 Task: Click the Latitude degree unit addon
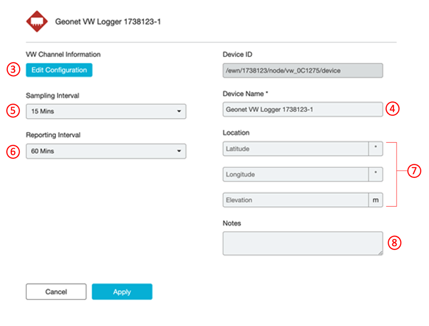(x=376, y=149)
